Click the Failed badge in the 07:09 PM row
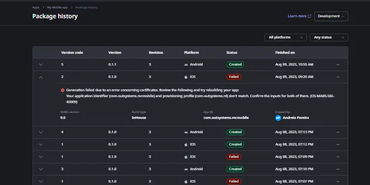Image resolution: width=370 pixels, height=185 pixels. tap(234, 156)
